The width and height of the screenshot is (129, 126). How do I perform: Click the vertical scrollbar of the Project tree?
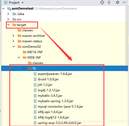tap(127, 38)
